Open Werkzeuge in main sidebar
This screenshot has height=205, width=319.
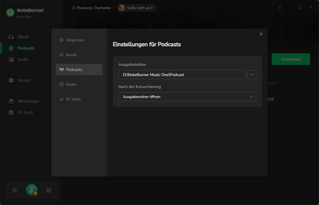pos(23,101)
